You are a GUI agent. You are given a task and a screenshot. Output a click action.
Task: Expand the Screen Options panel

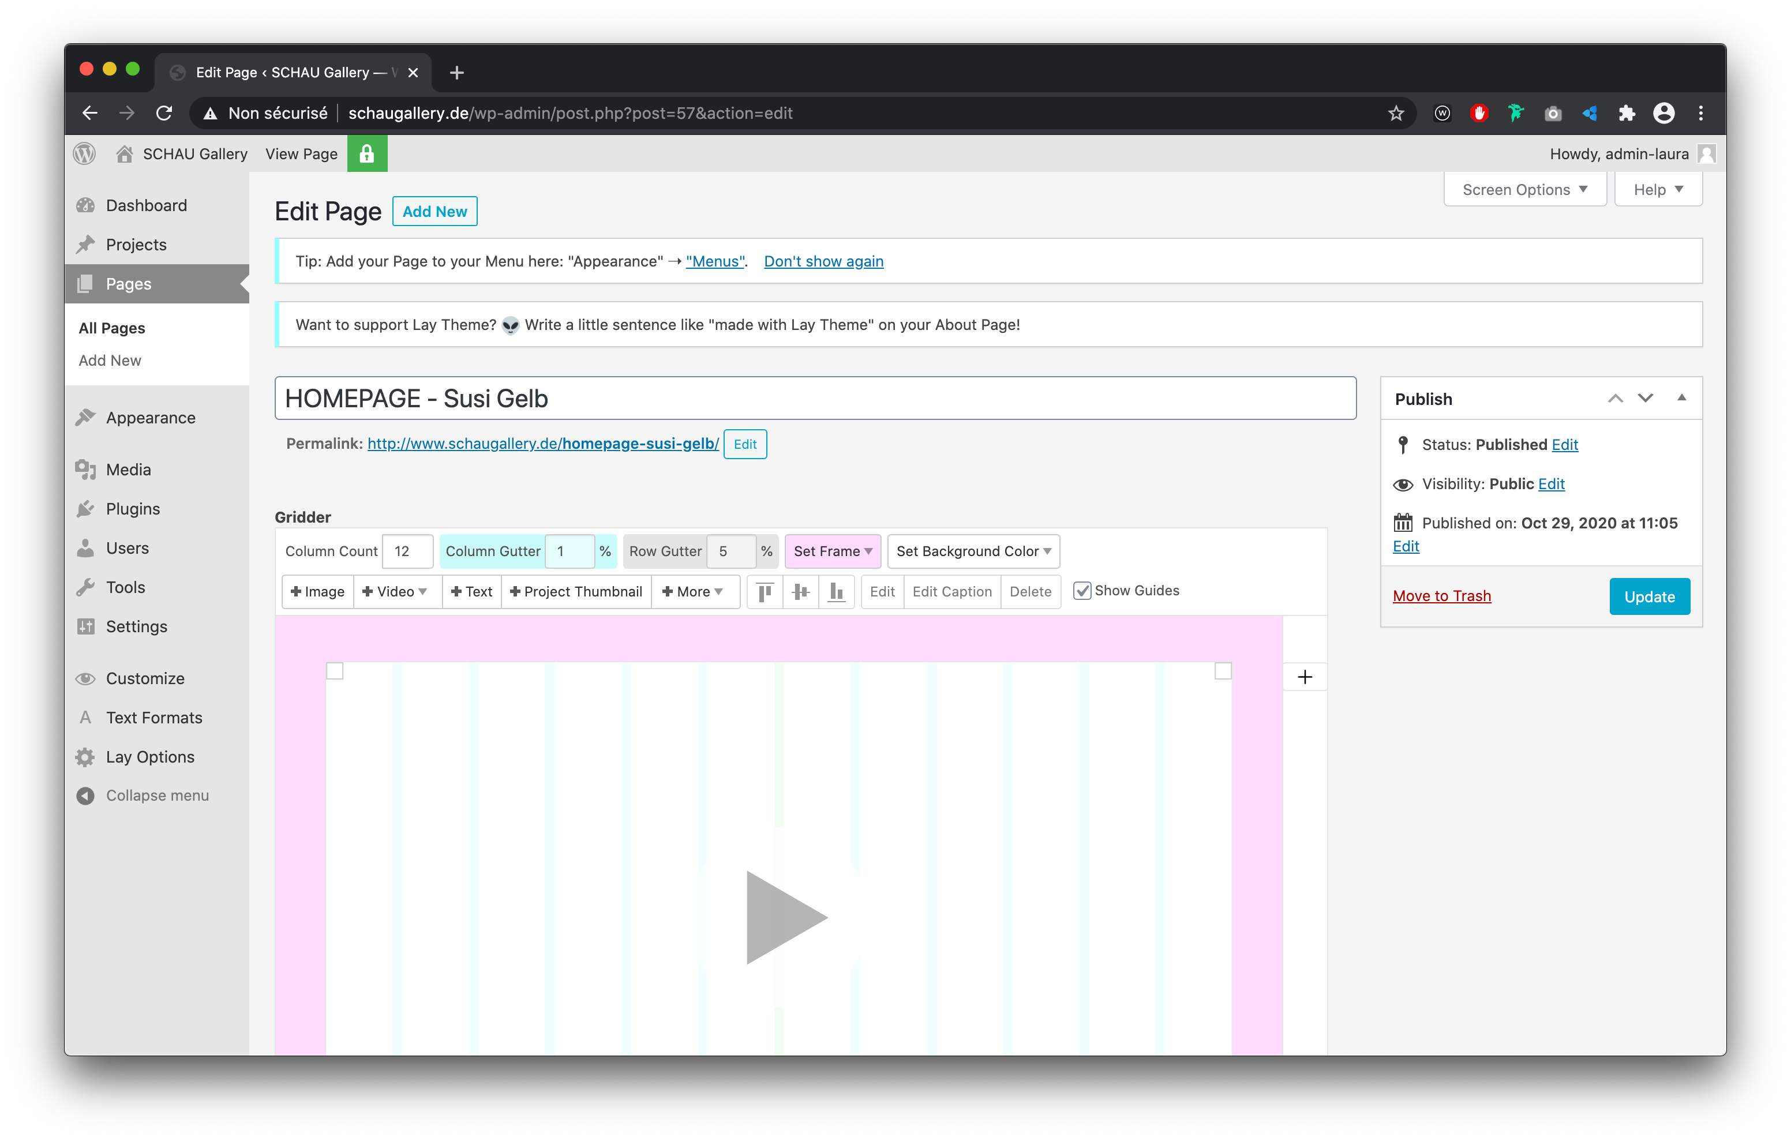1525,190
